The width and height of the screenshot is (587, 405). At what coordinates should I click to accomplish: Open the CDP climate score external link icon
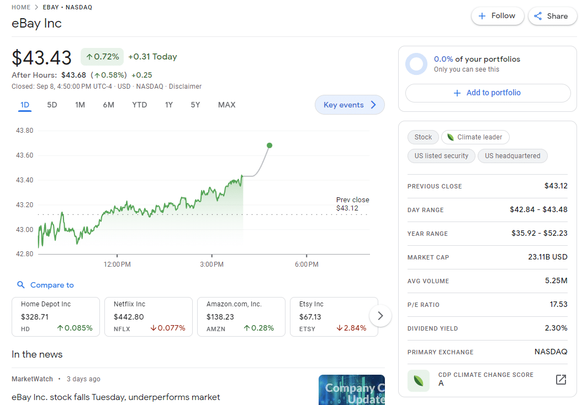561,380
